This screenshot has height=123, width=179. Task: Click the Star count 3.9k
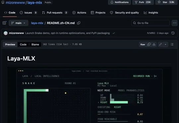172,2
